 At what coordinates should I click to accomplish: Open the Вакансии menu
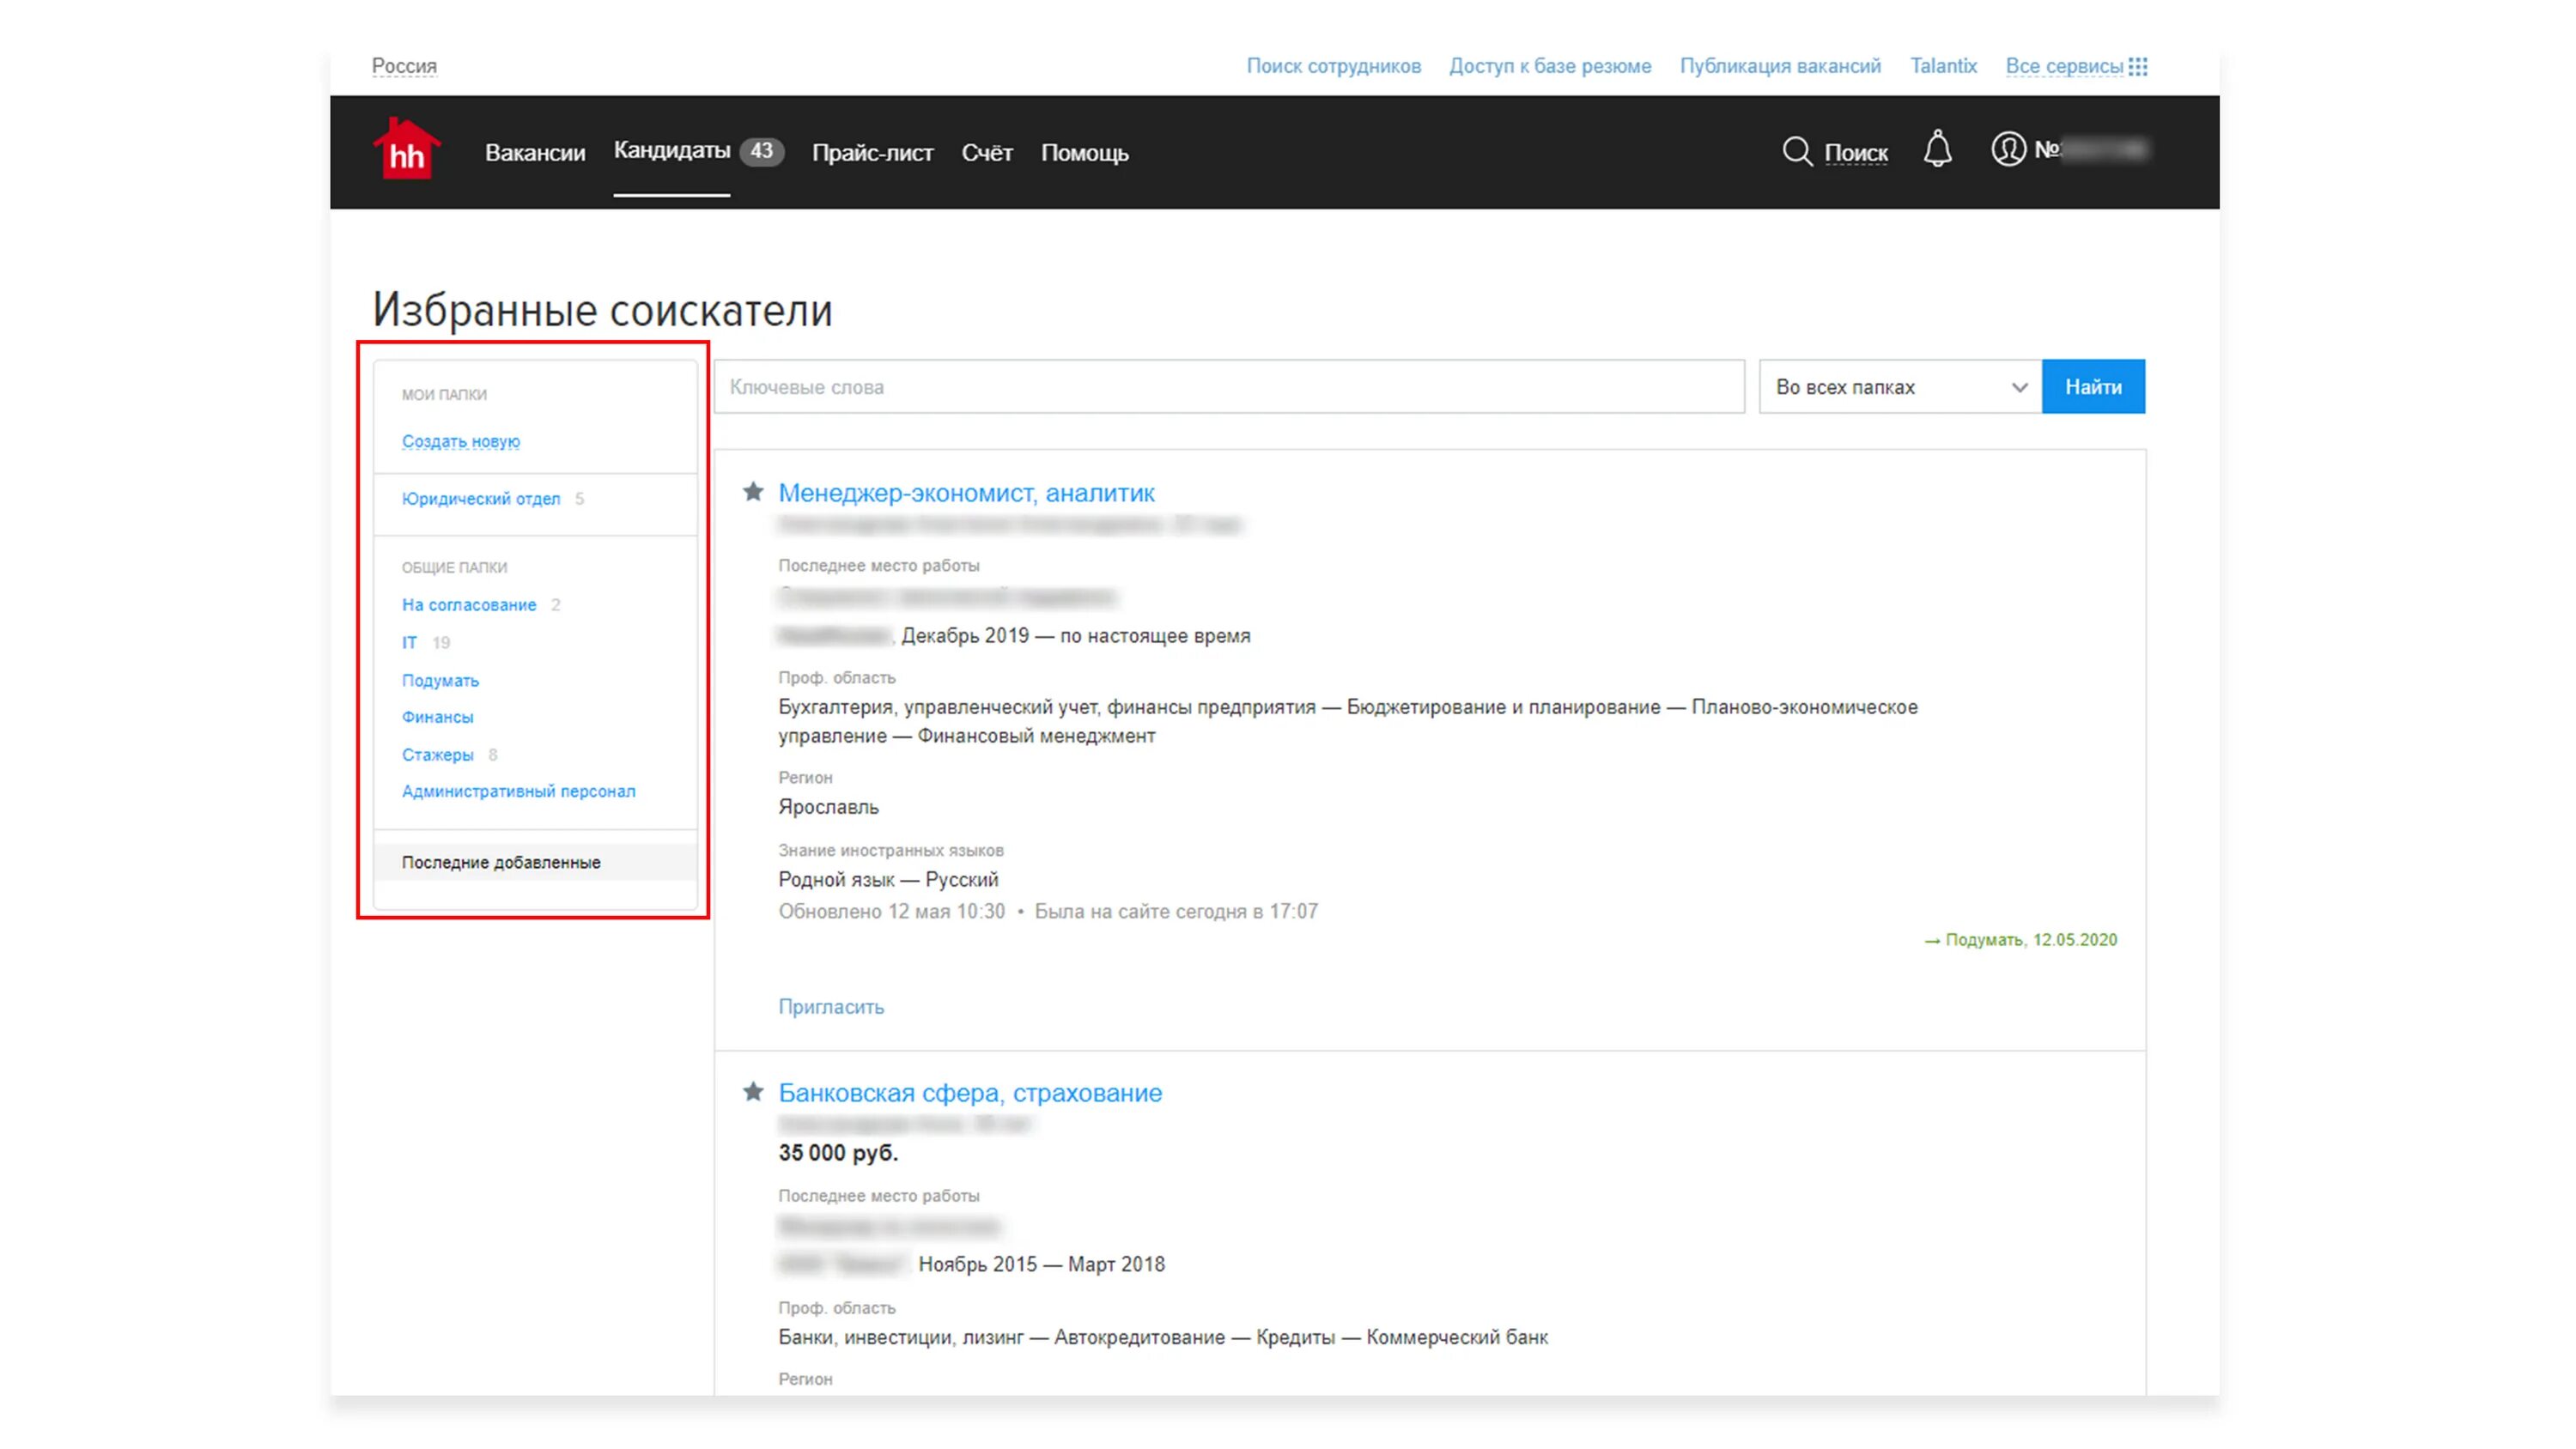pyautogui.click(x=535, y=153)
